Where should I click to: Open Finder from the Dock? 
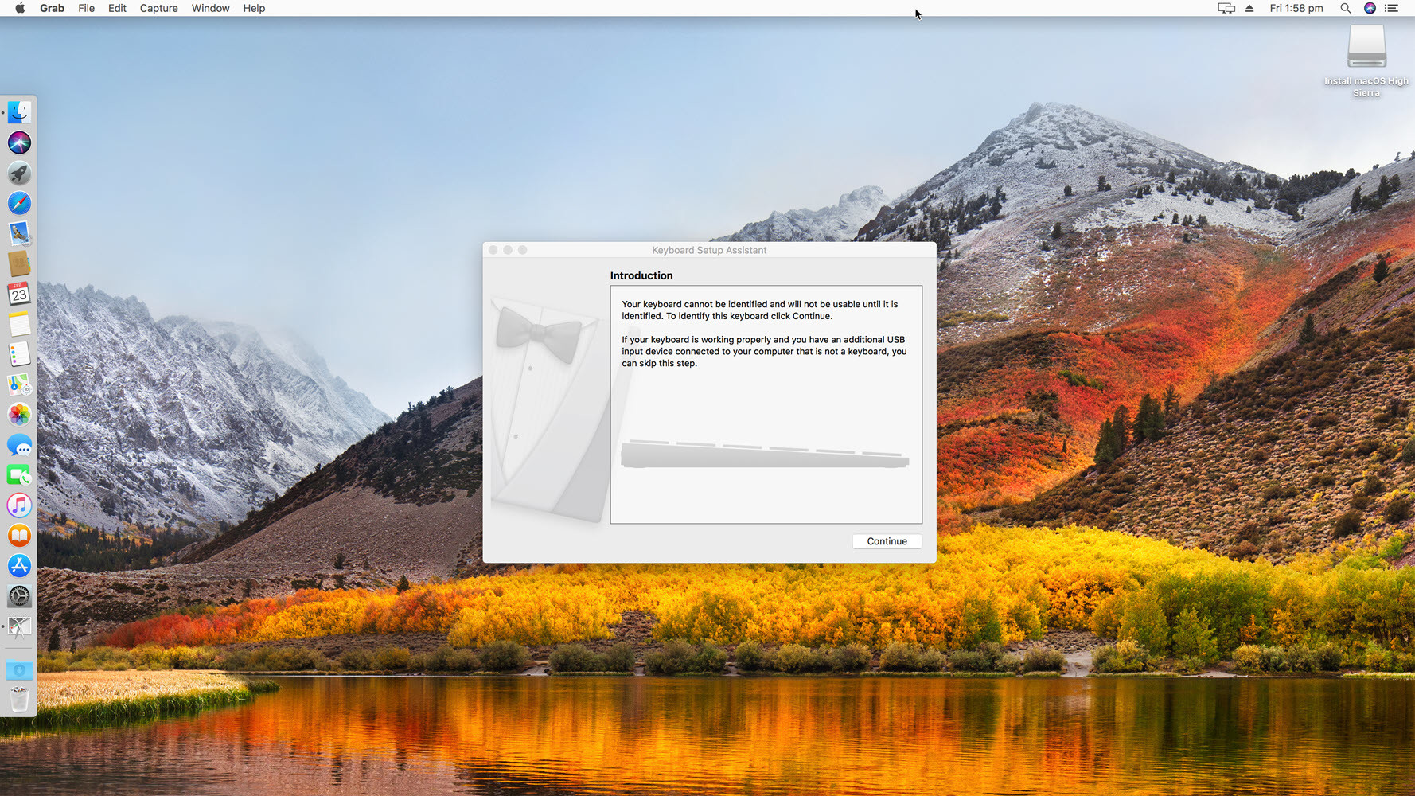click(x=19, y=112)
